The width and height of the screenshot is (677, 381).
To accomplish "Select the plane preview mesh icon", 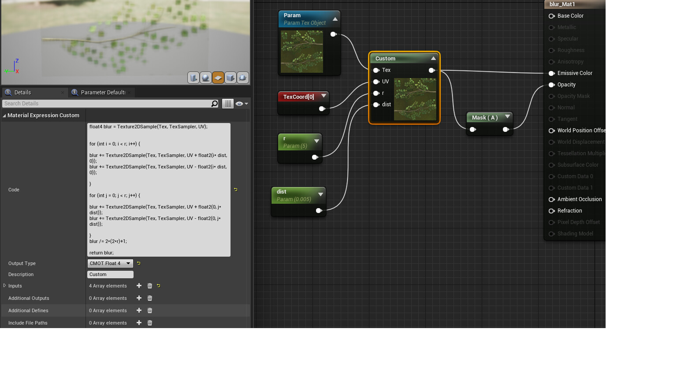I will point(218,78).
